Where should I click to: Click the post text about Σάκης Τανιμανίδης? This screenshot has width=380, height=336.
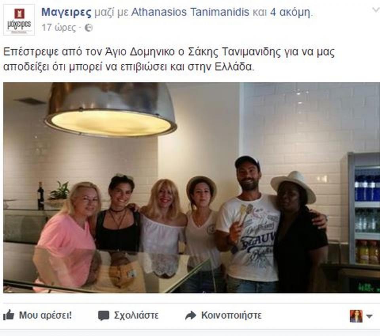pyautogui.click(x=169, y=59)
